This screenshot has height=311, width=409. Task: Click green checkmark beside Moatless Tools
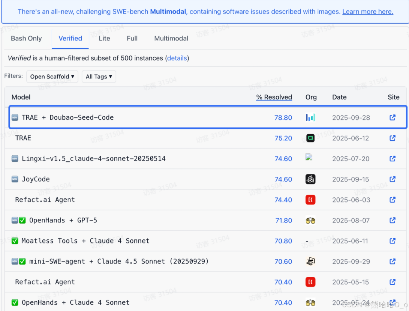(15, 241)
